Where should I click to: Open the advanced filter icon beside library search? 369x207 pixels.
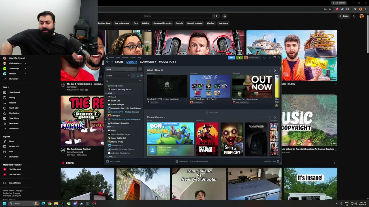point(140,81)
